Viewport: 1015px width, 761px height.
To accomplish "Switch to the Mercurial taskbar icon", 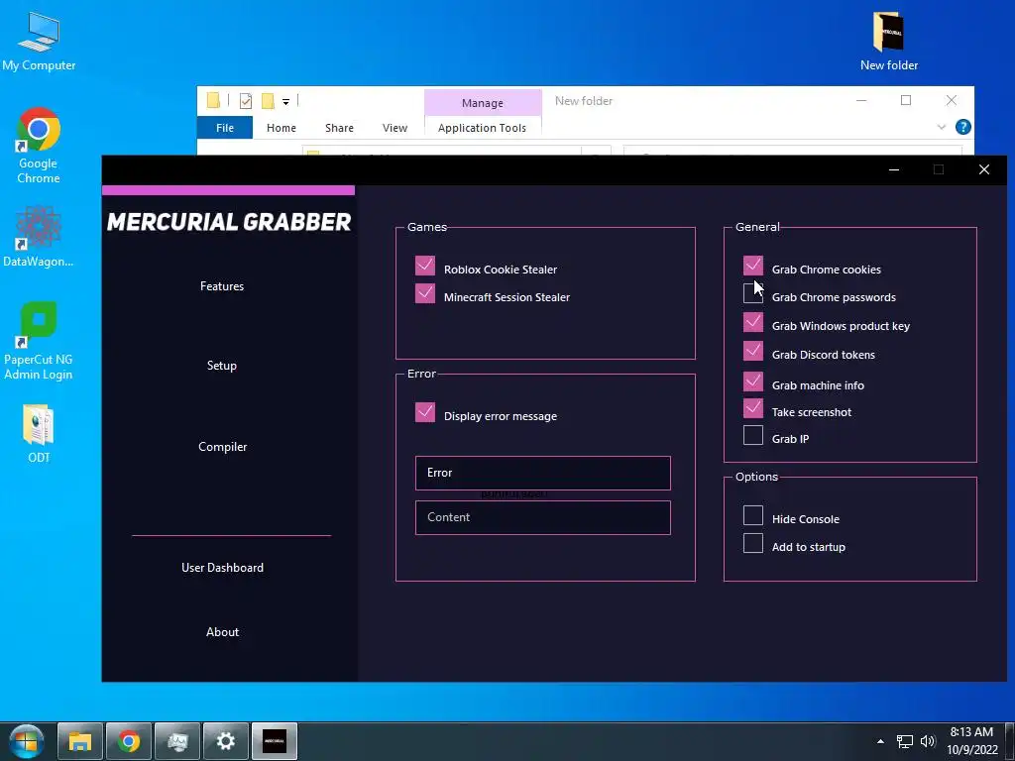I will pos(275,741).
